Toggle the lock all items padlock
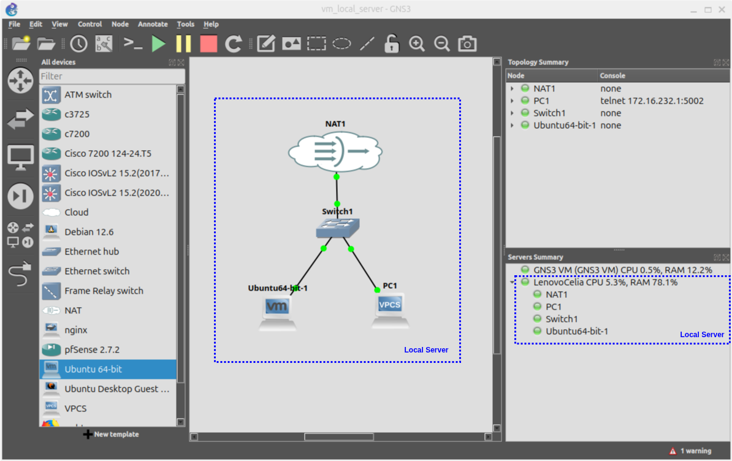 tap(391, 44)
